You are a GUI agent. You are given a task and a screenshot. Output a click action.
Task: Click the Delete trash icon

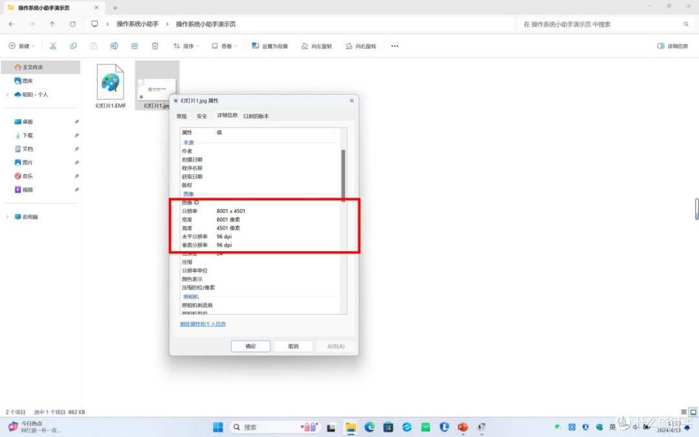tap(155, 46)
